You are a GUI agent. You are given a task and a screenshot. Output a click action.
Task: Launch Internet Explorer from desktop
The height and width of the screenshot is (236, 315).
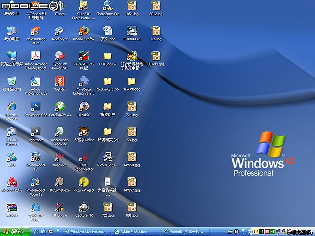[12, 111]
